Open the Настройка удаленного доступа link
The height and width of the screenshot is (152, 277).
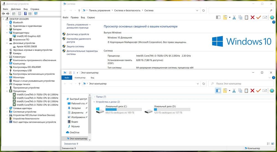(79, 40)
